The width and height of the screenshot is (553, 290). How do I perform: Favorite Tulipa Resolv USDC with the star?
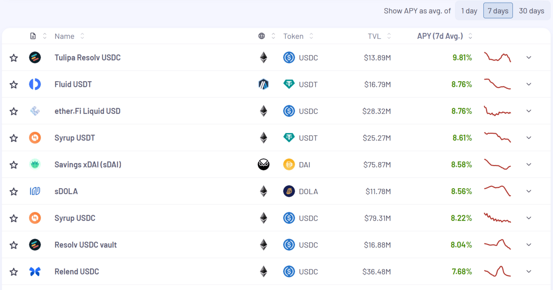click(x=14, y=58)
